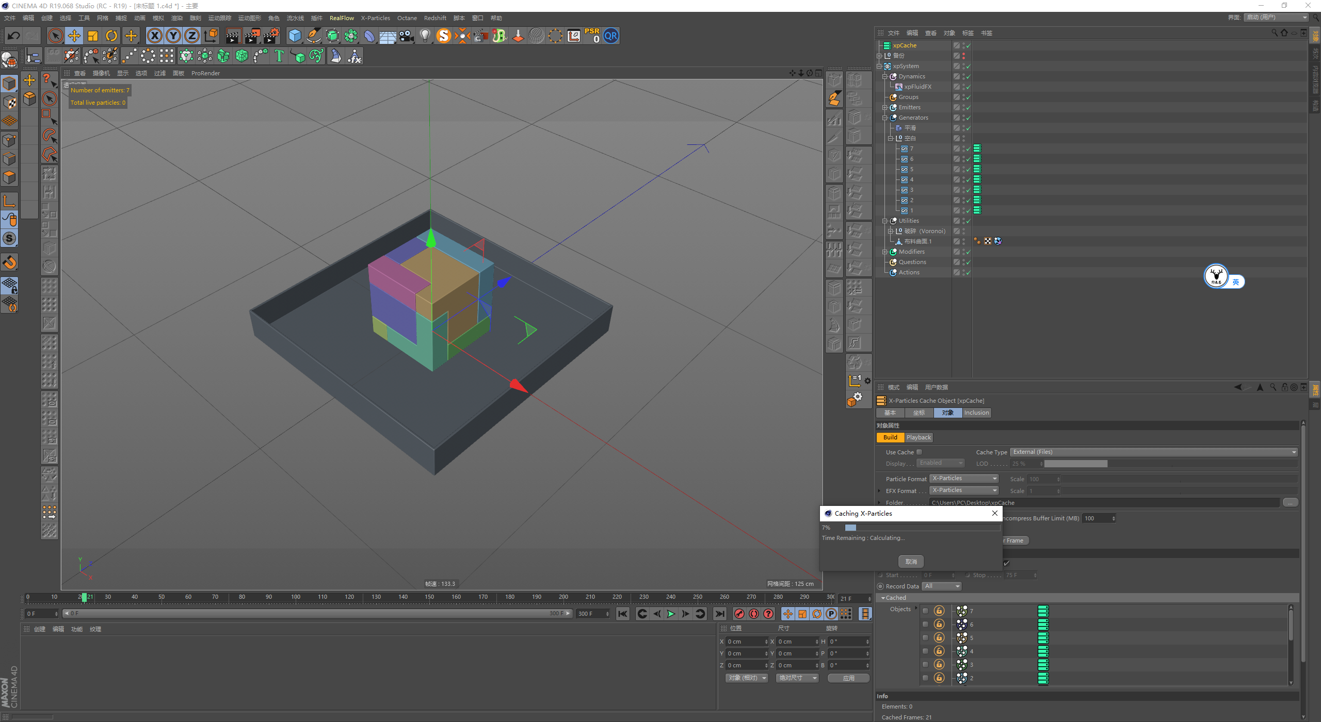
Task: Open the Octane menu
Action: (407, 18)
